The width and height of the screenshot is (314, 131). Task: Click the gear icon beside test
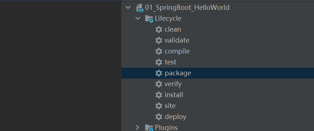pyautogui.click(x=159, y=62)
